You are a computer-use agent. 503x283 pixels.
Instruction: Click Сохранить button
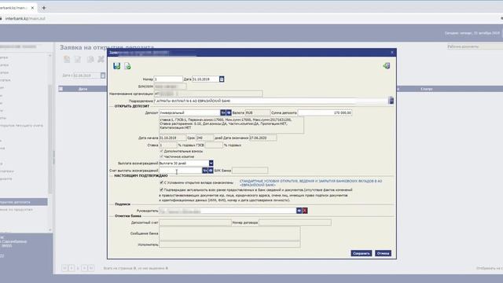click(362, 253)
